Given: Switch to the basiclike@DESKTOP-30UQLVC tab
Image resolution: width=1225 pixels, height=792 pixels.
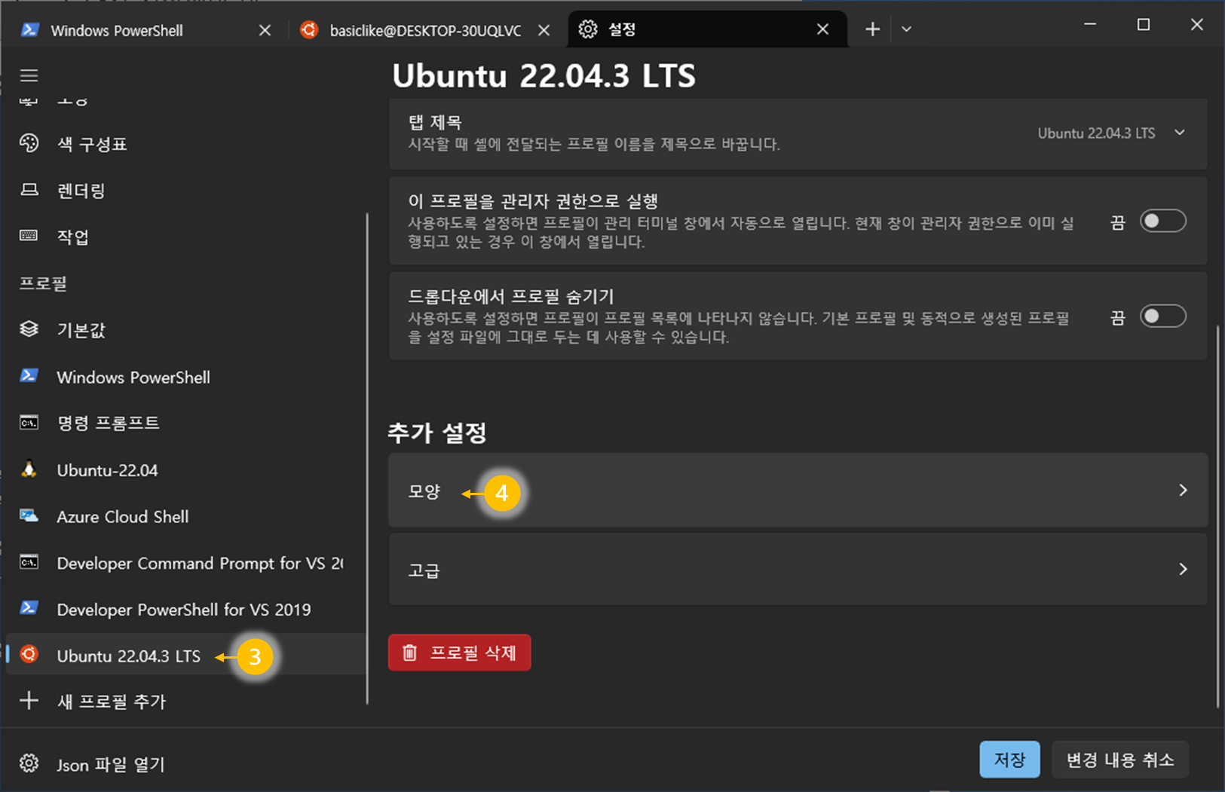Looking at the screenshot, I should [425, 30].
